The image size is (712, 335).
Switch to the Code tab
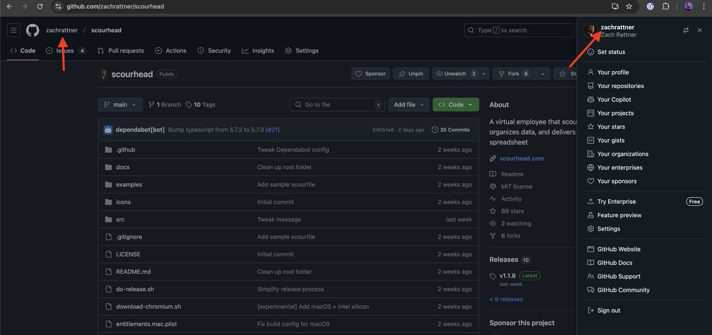[x=23, y=51]
